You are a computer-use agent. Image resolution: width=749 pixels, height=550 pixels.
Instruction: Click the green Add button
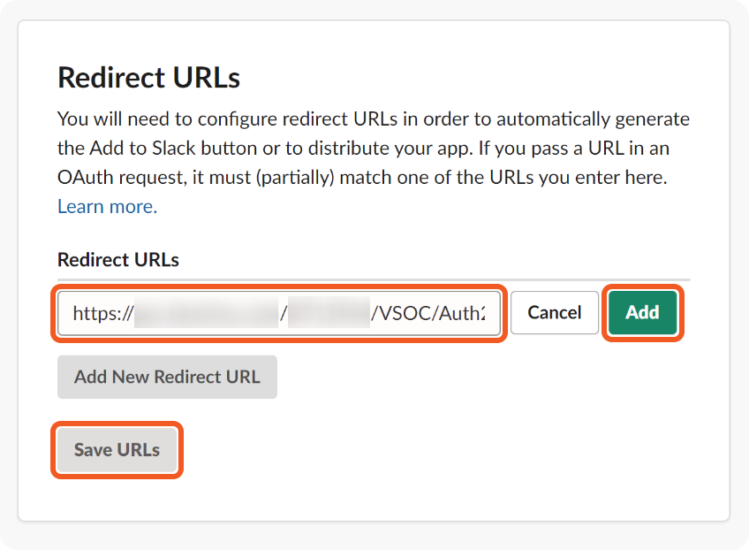pos(642,312)
